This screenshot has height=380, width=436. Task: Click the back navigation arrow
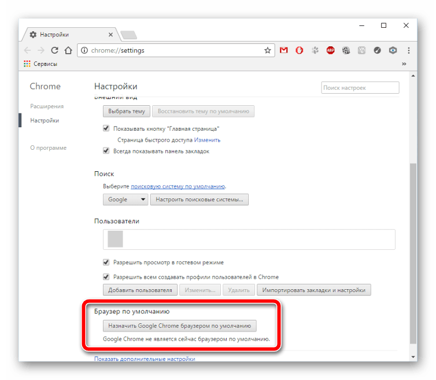click(x=27, y=50)
